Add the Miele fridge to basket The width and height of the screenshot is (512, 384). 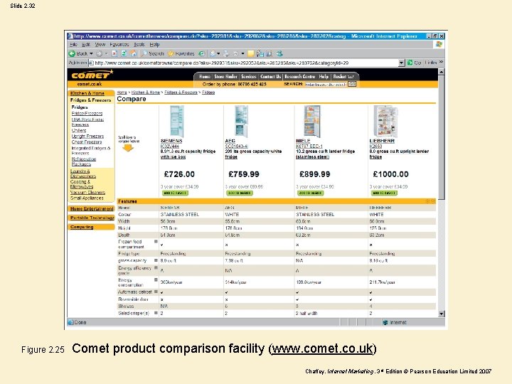(310, 193)
